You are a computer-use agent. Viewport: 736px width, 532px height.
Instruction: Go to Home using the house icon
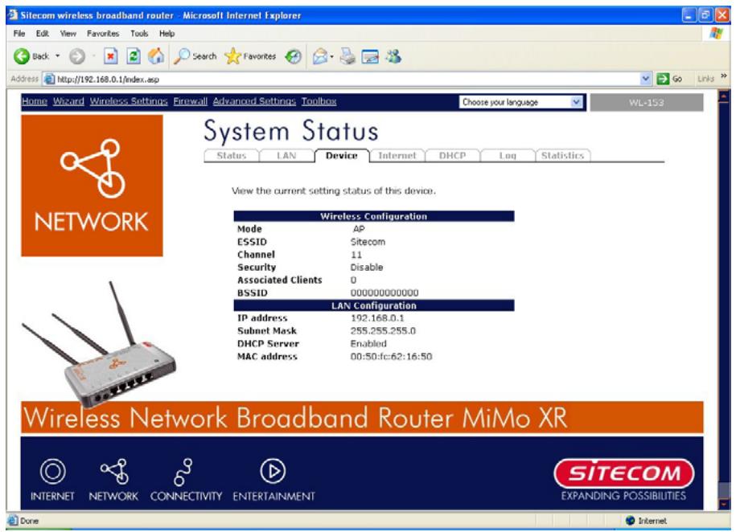pyautogui.click(x=156, y=56)
